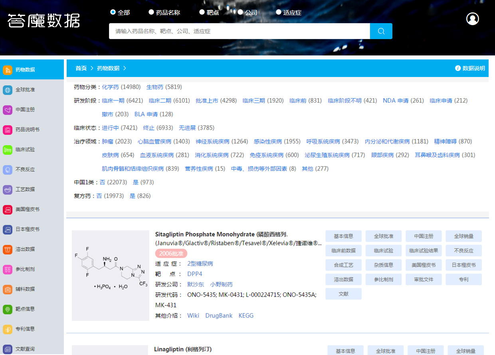Go to 首页 in breadcrumb

point(81,68)
